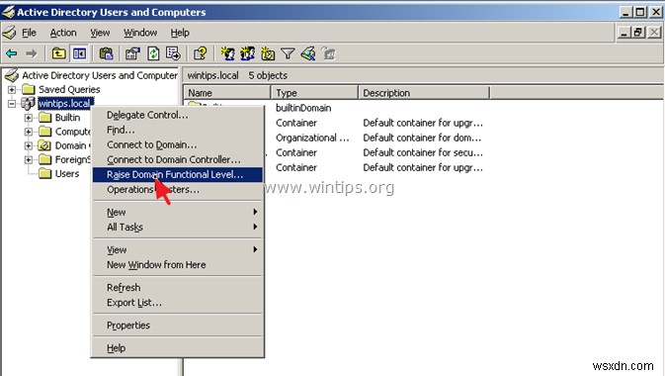Select Active Directory Users and Computers root
665x376 pixels.
point(100,75)
